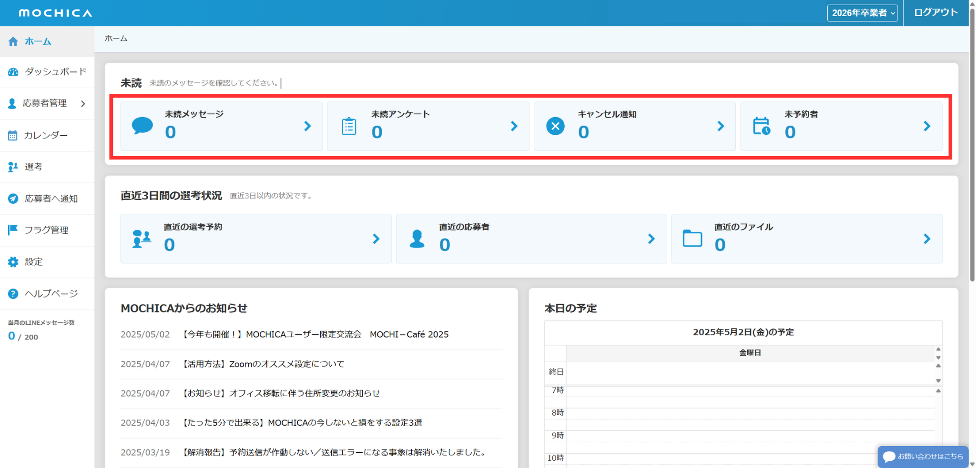Image resolution: width=976 pixels, height=468 pixels.
Task: Click the arrow on 直近のファイル card
Action: pyautogui.click(x=926, y=239)
